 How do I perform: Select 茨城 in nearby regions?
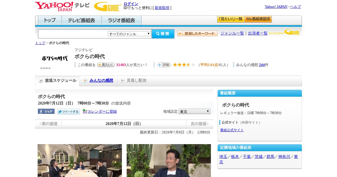(259, 156)
